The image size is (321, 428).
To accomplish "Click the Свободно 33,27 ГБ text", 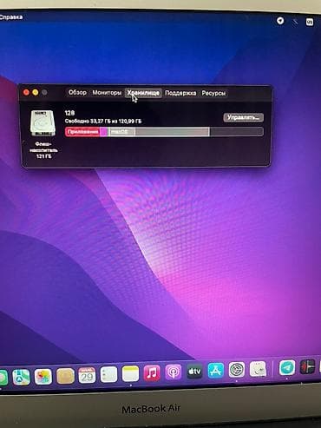I will coord(103,122).
